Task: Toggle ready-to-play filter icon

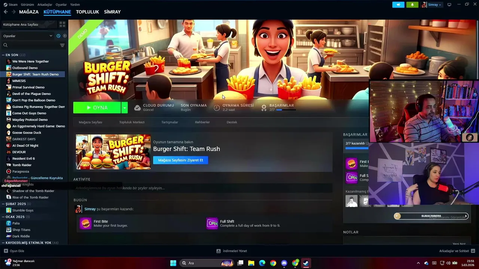Action: (65, 36)
